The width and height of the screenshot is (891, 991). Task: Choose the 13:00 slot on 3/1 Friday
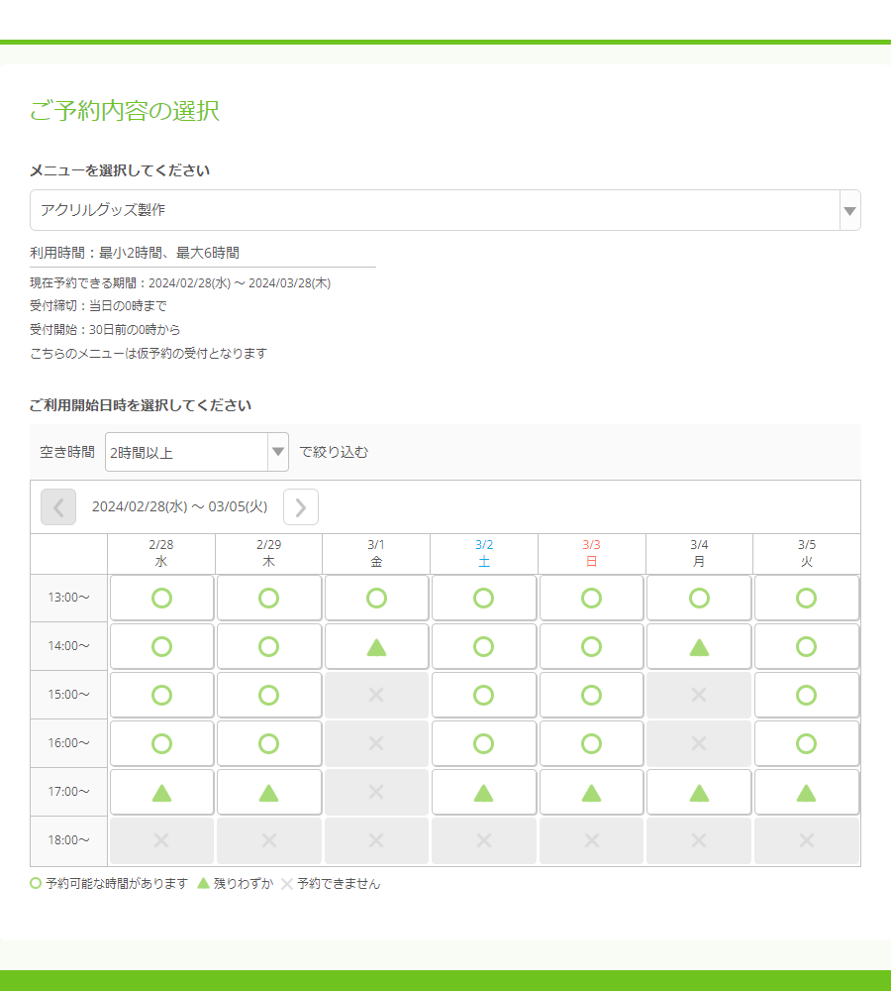[x=376, y=599]
